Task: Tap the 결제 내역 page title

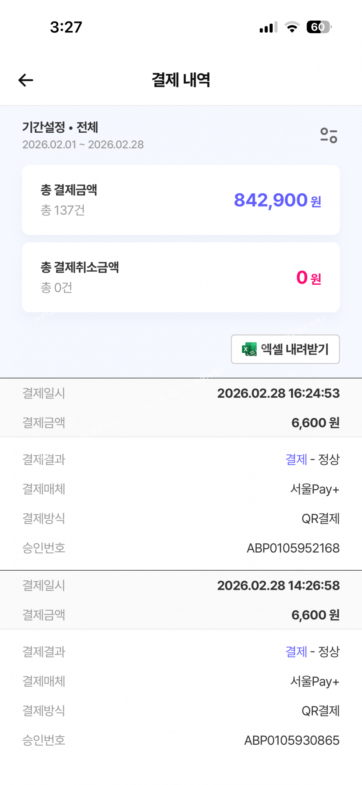Action: coord(181,80)
